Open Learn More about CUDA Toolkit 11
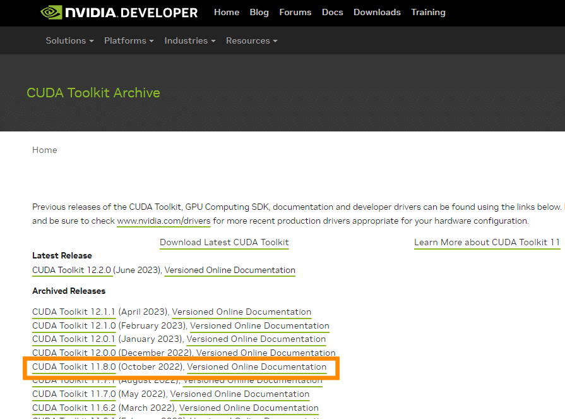This screenshot has width=565, height=419. coord(487,242)
